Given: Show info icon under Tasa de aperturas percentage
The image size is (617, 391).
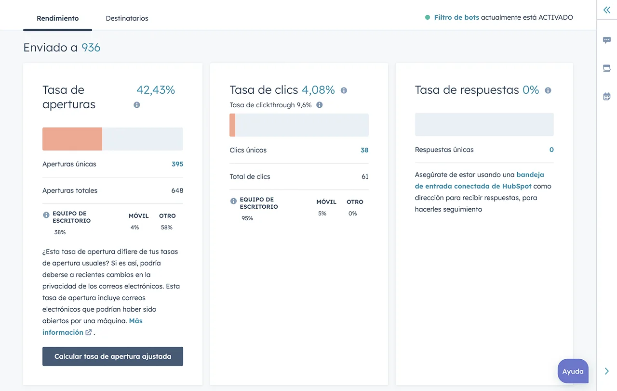Looking at the screenshot, I should (x=137, y=105).
